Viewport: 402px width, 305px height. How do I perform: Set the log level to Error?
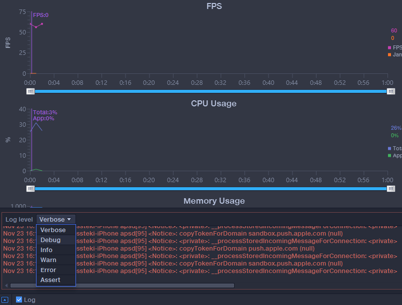48,270
